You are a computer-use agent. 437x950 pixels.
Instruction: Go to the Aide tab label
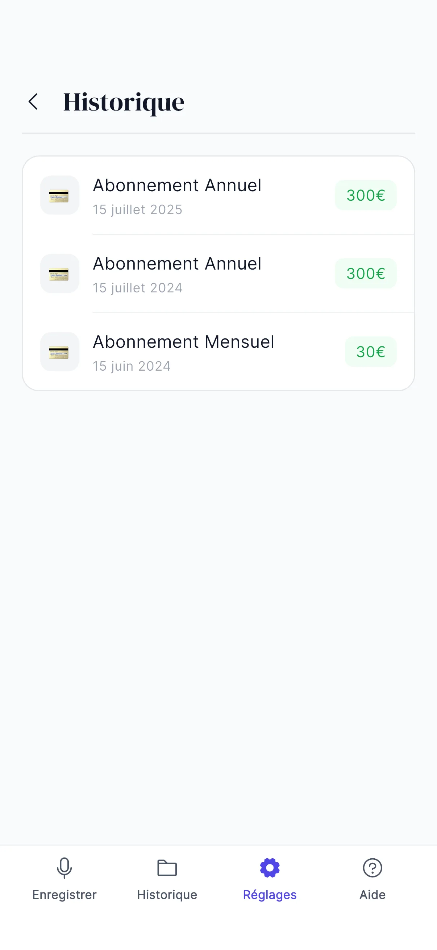tap(372, 895)
